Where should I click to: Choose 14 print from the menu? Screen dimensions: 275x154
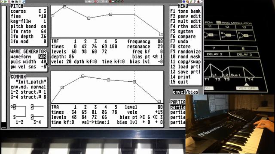coord(180,77)
